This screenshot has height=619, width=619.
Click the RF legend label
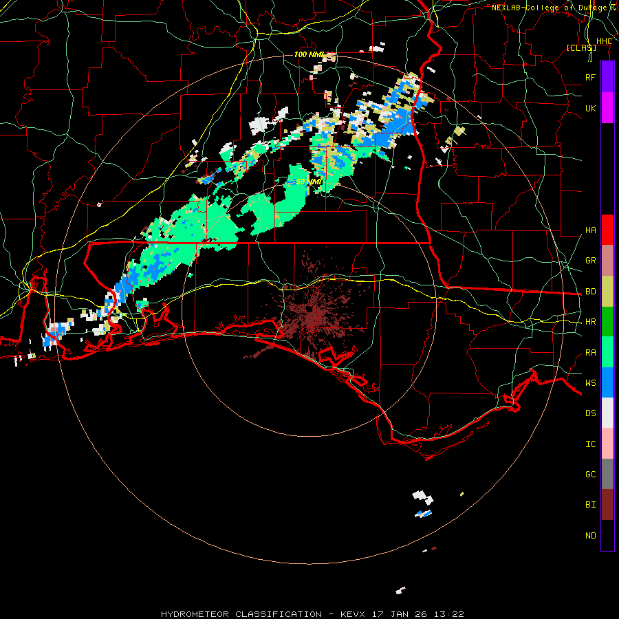pos(590,77)
